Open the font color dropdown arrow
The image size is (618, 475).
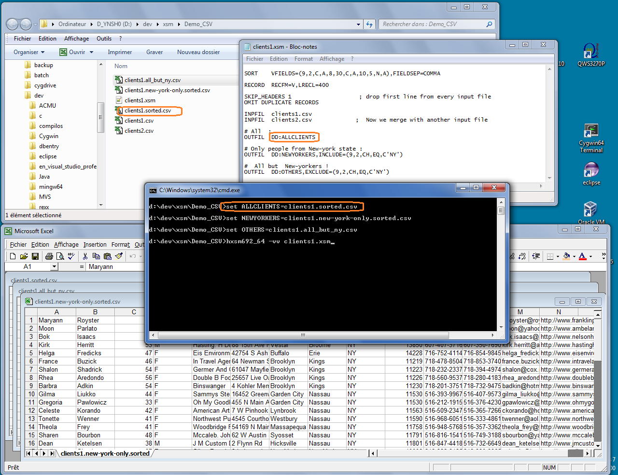[x=591, y=256]
